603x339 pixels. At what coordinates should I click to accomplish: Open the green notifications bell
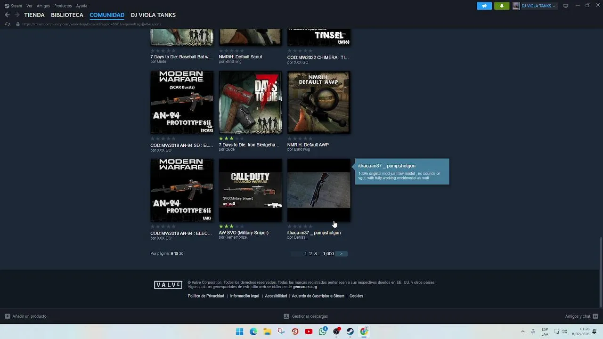(x=502, y=6)
